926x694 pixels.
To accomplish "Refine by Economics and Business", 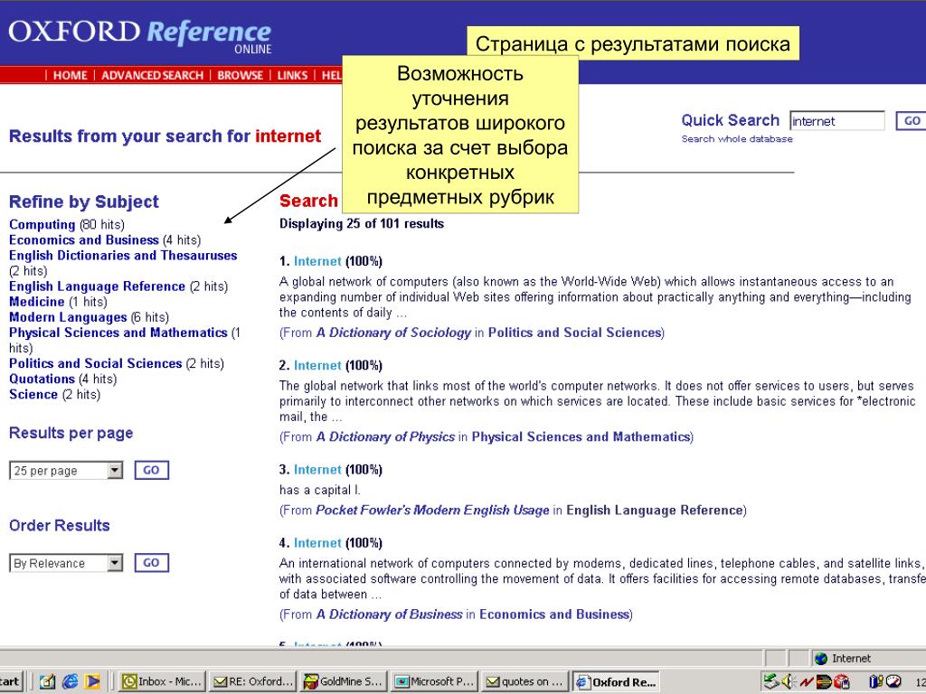I will click(x=84, y=240).
